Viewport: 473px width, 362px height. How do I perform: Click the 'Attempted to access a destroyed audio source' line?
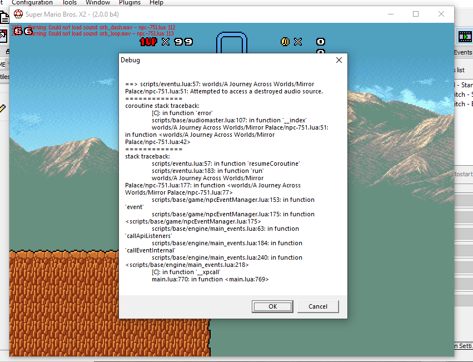pyautogui.click(x=256, y=91)
